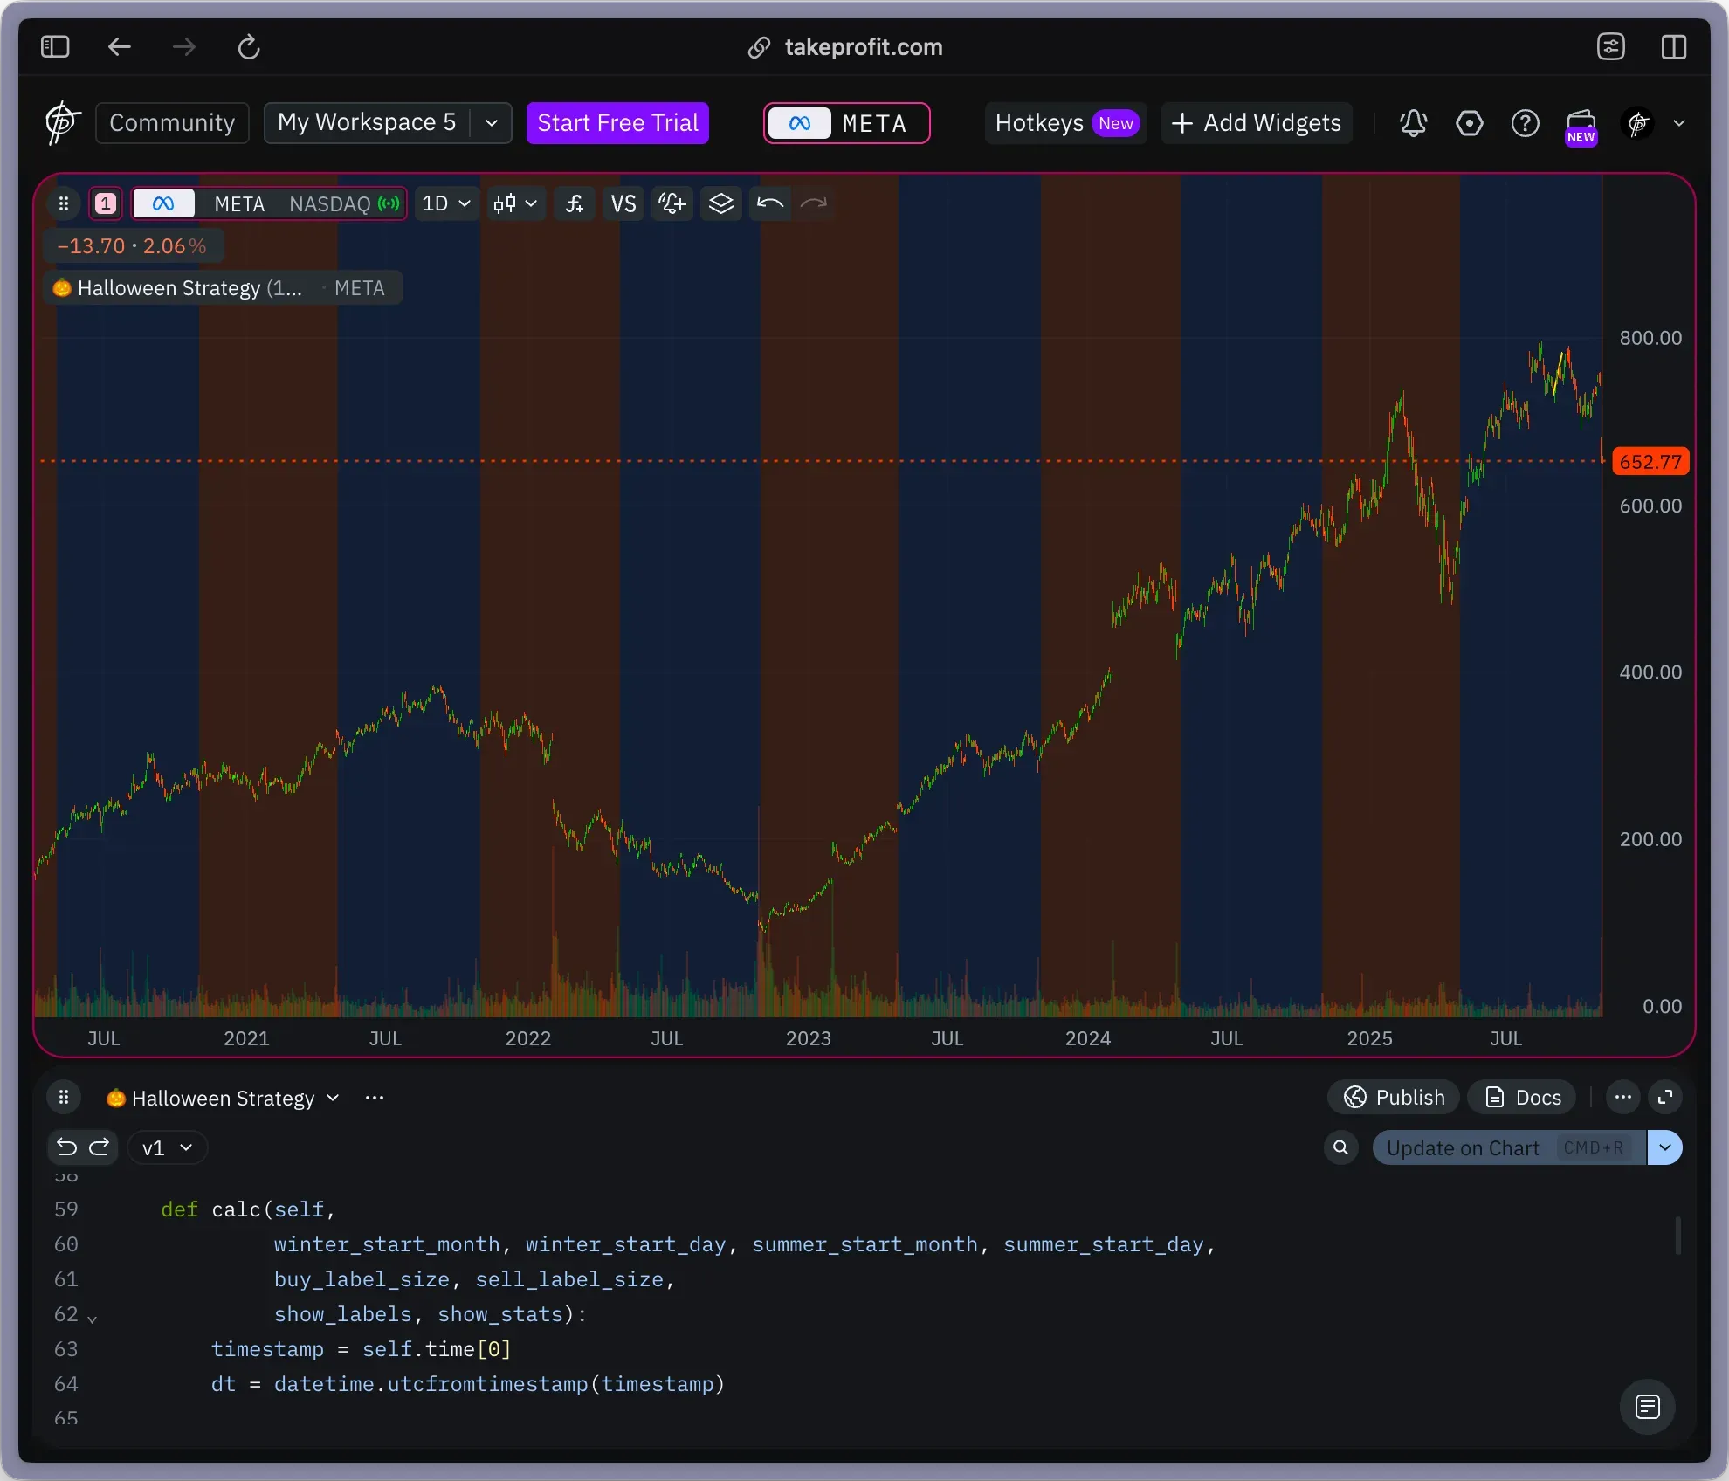Expand the chart type candlestick dropdown
Screen dimensions: 1729x1481
click(x=515, y=203)
